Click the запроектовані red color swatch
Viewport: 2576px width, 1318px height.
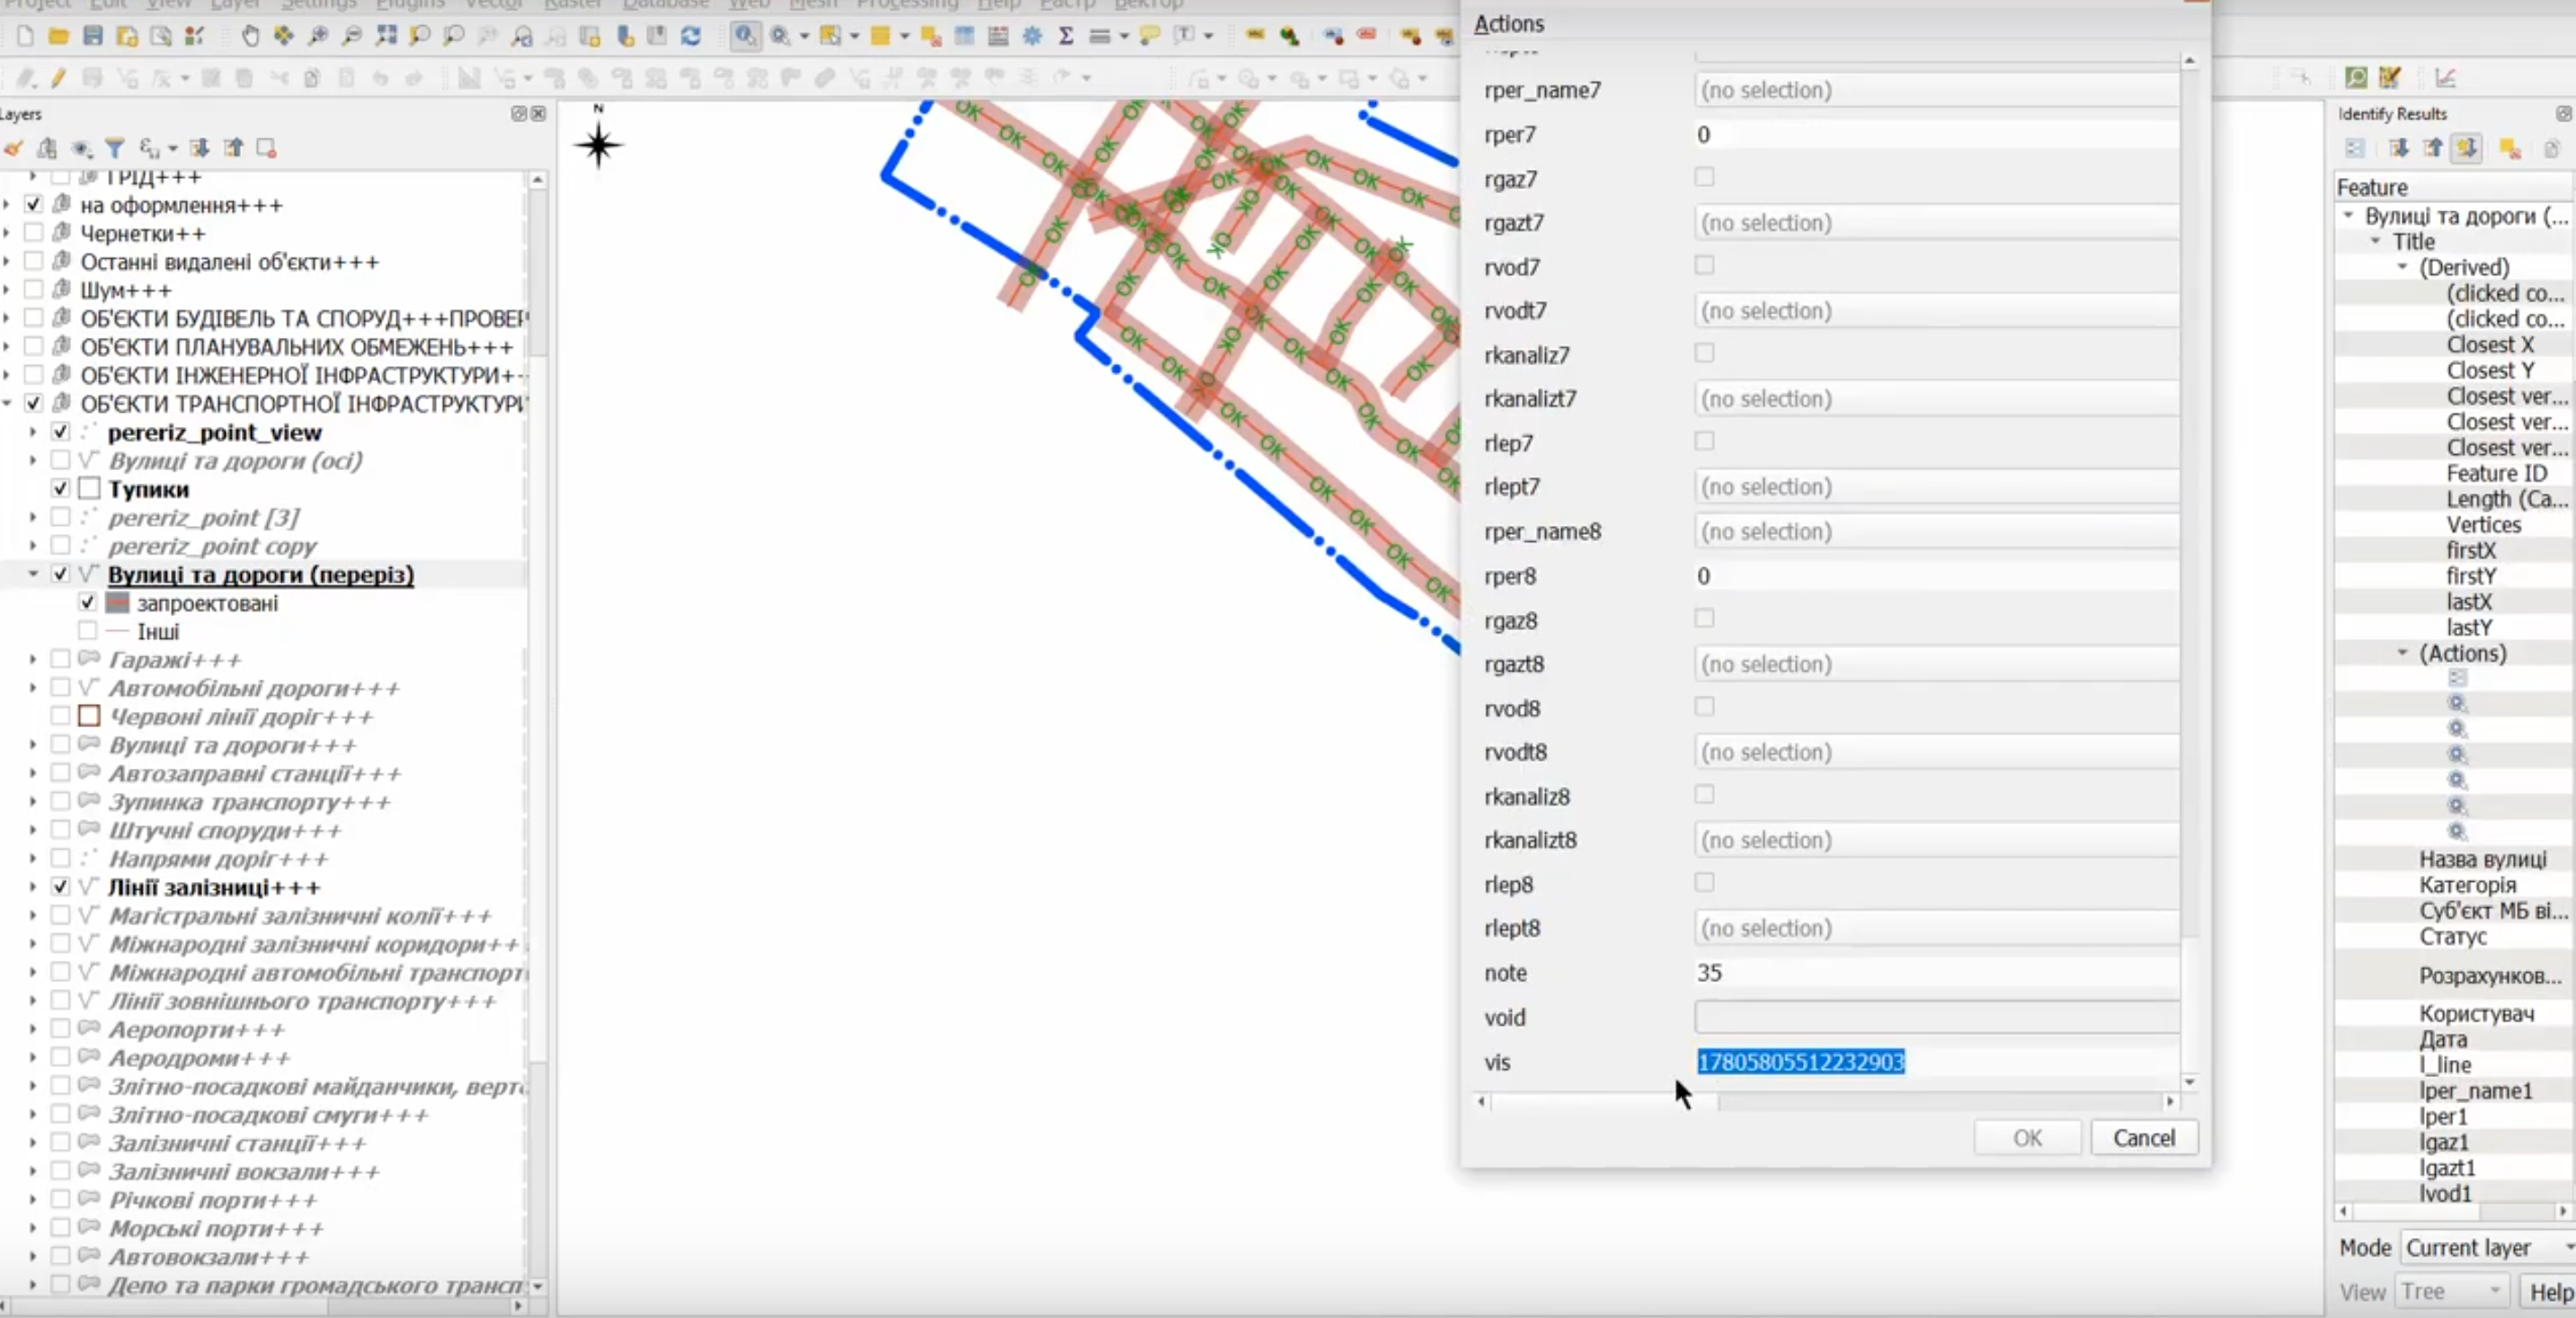(118, 603)
